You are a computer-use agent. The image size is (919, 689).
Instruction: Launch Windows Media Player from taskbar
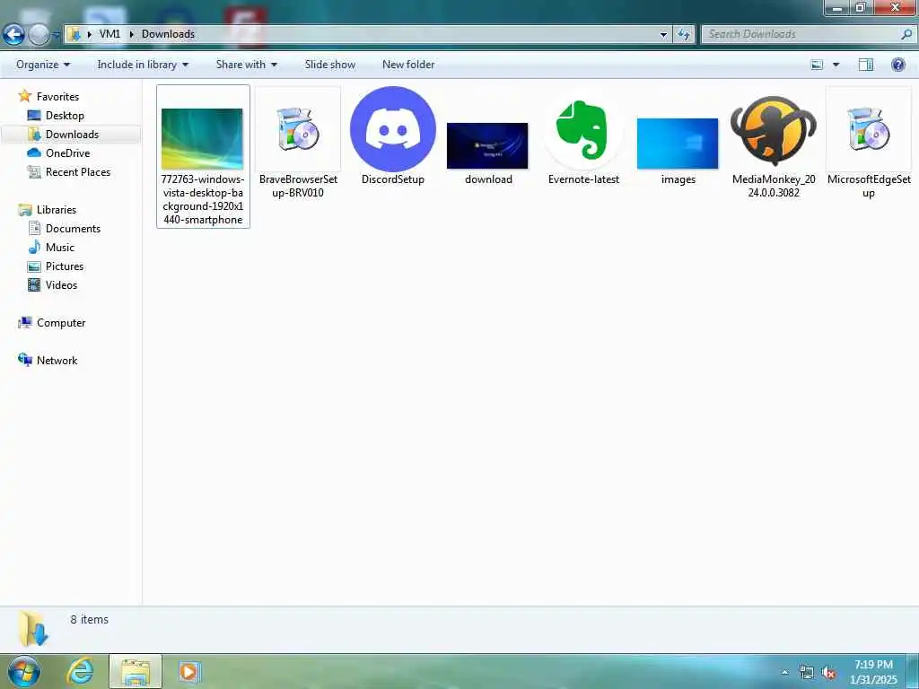[188, 671]
